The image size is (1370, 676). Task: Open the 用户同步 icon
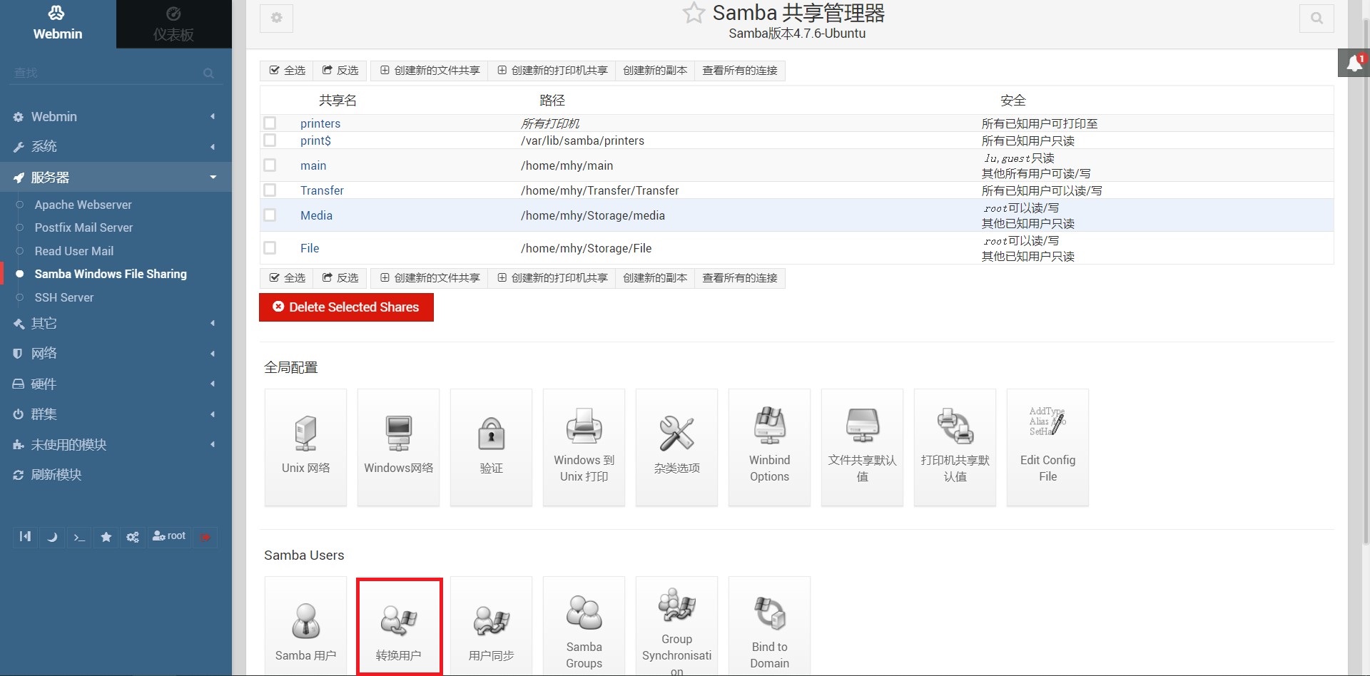click(x=491, y=626)
